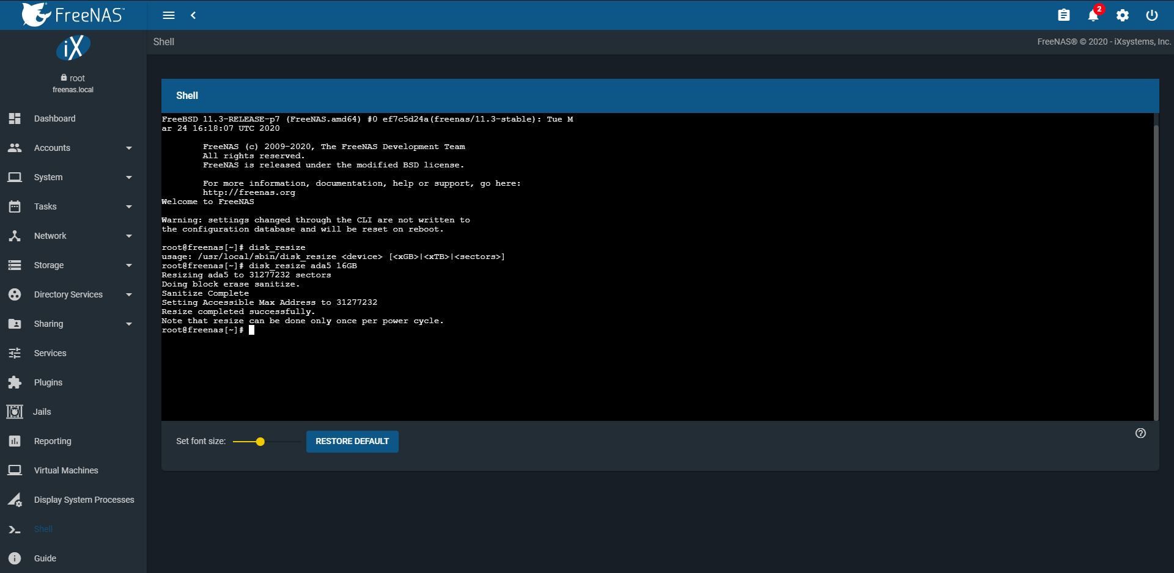Click 'Sanitize Complete' output line
The height and width of the screenshot is (573, 1174).
click(x=205, y=293)
